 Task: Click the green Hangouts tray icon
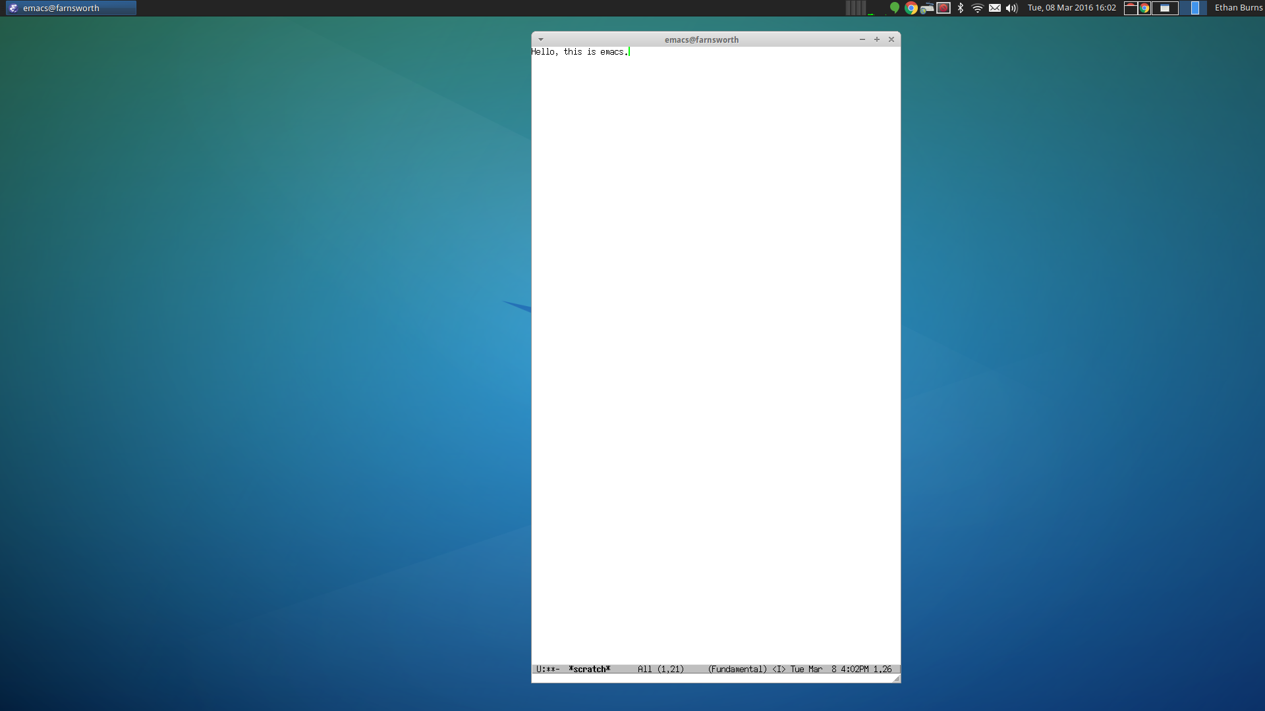click(x=894, y=8)
